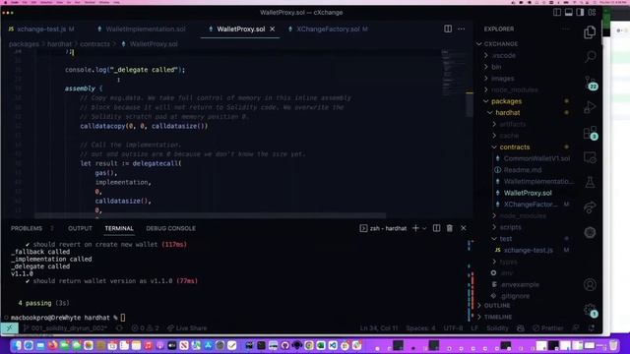Click git branch 001_solidity_dryrun_002 in status bar
Image resolution: width=630 pixels, height=354 pixels.
pyautogui.click(x=65, y=327)
